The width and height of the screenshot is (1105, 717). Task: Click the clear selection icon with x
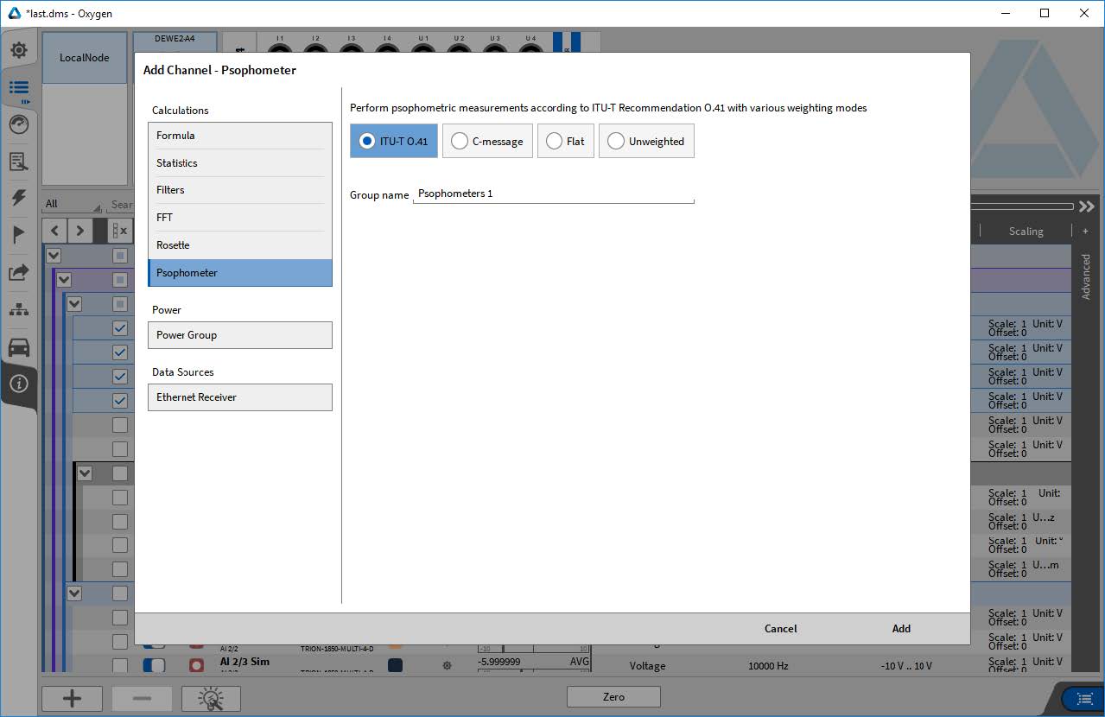click(120, 231)
